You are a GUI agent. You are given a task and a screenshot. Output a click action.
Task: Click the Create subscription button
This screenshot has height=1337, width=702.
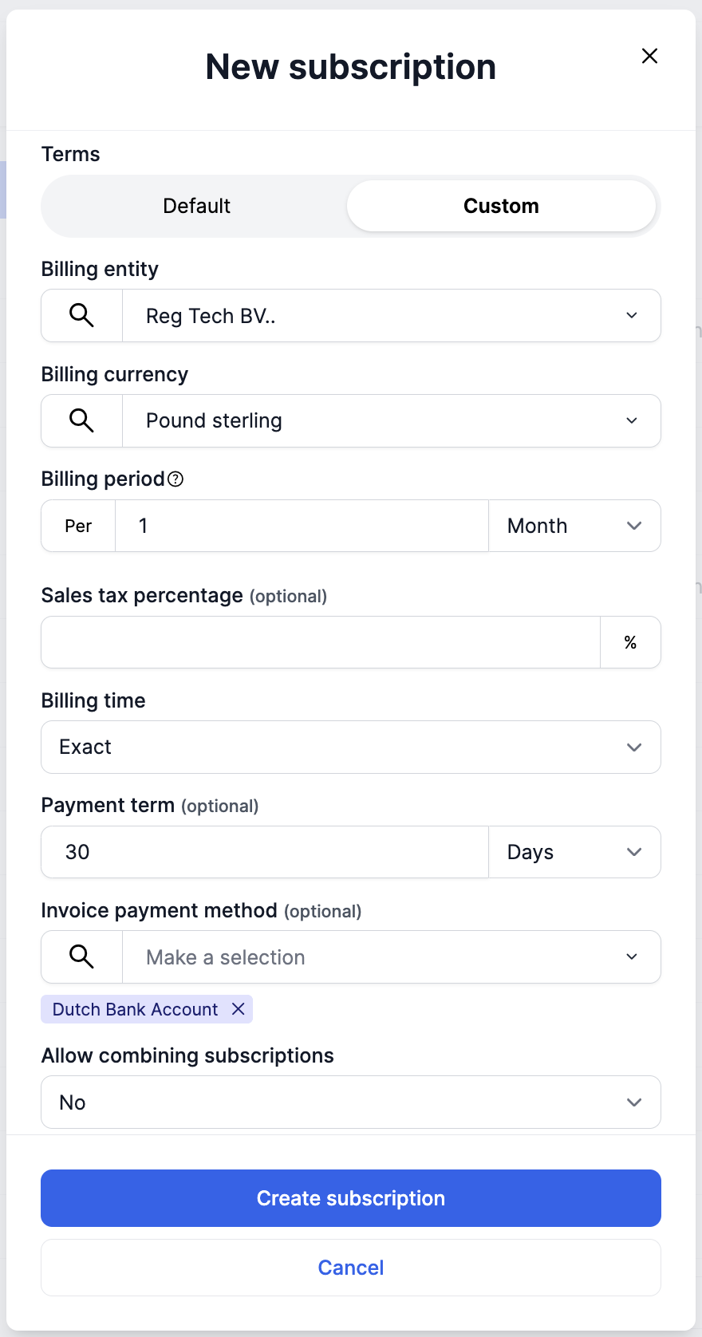click(x=351, y=1198)
